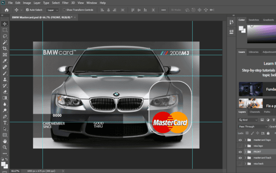Enable Show Transform Controls checkbox

click(x=64, y=10)
